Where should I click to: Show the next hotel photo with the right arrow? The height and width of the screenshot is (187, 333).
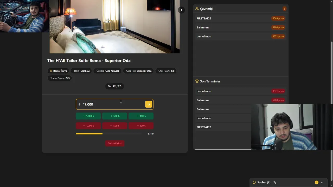[181, 10]
